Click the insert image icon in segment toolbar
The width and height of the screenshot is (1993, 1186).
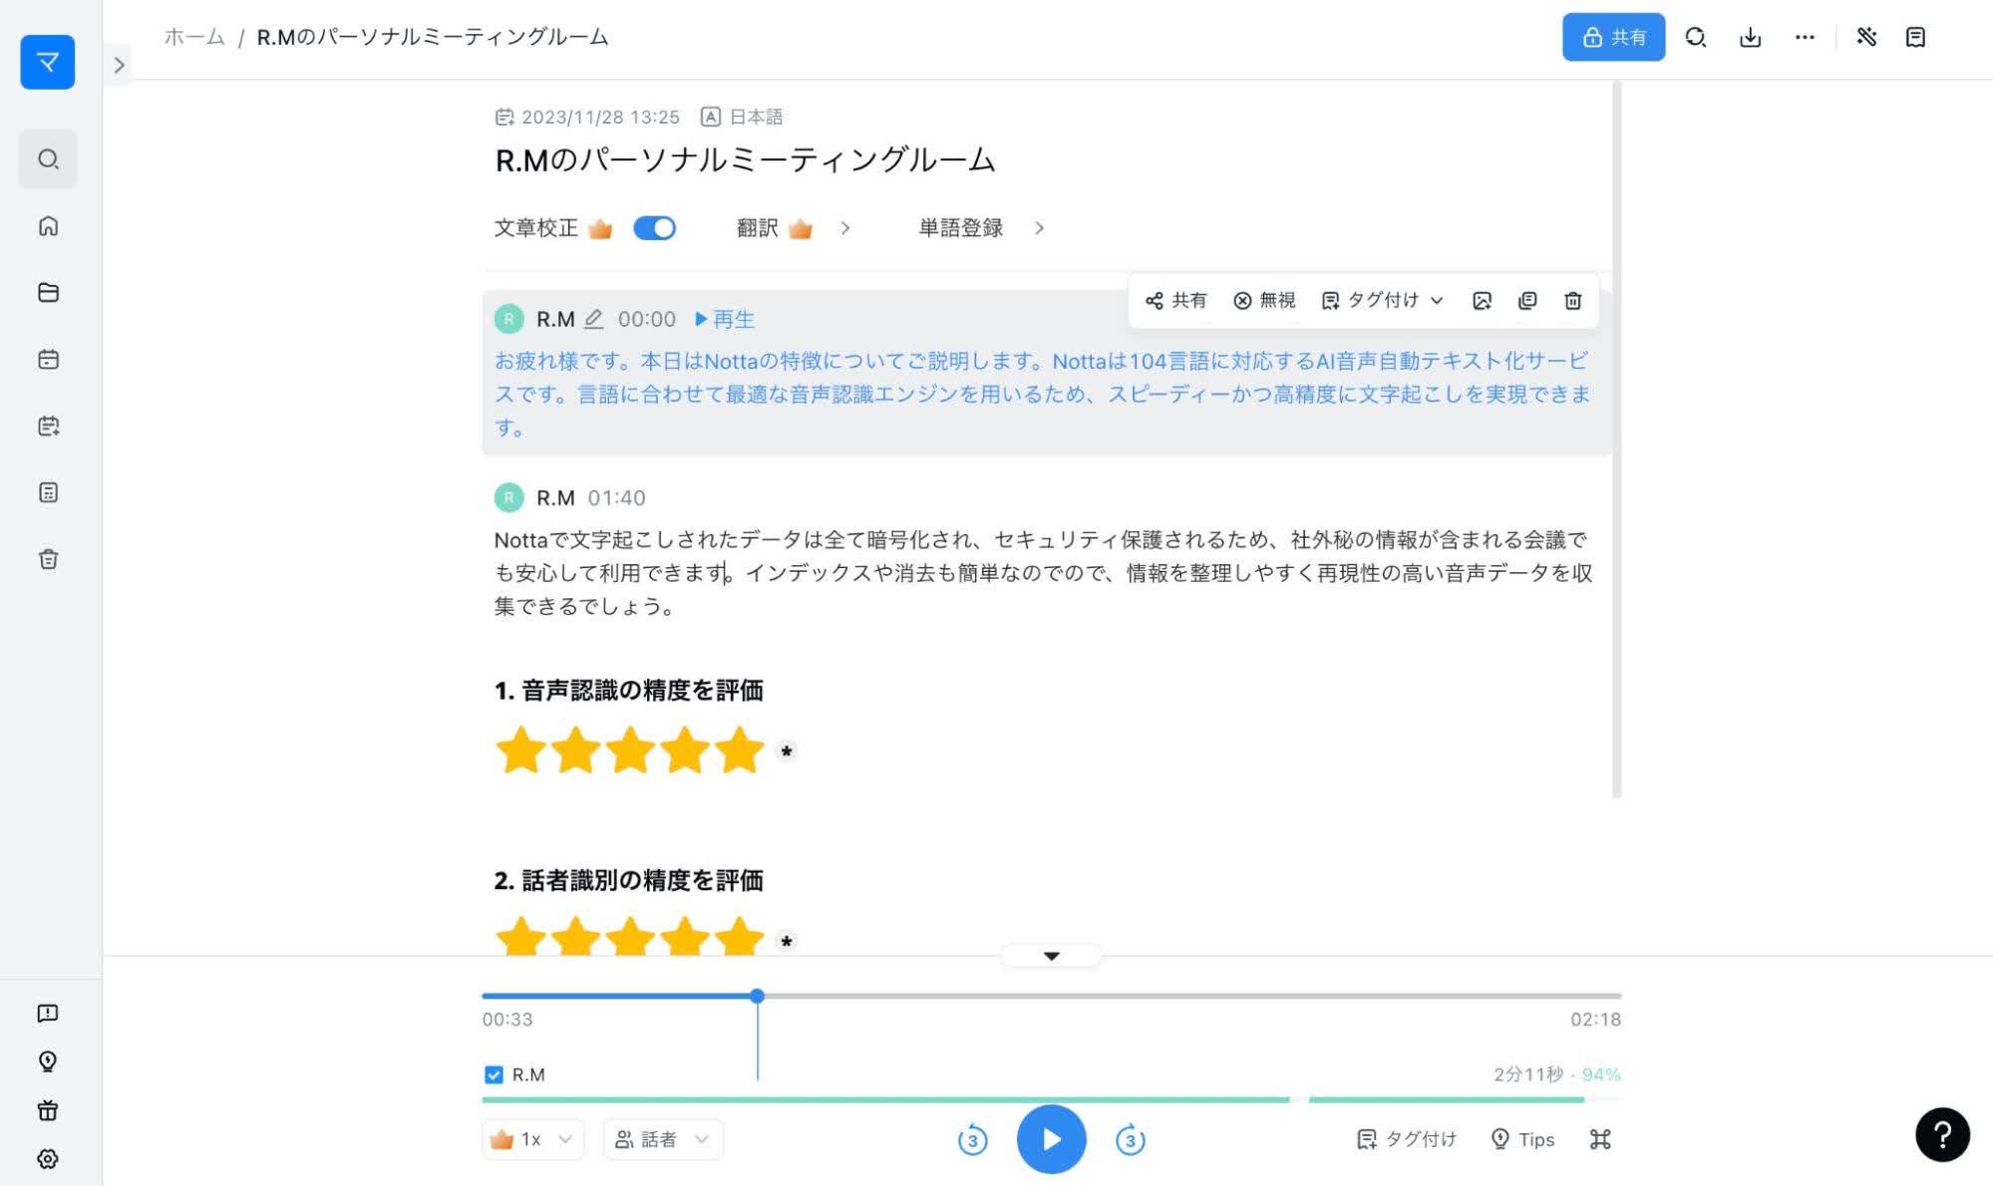pos(1482,301)
